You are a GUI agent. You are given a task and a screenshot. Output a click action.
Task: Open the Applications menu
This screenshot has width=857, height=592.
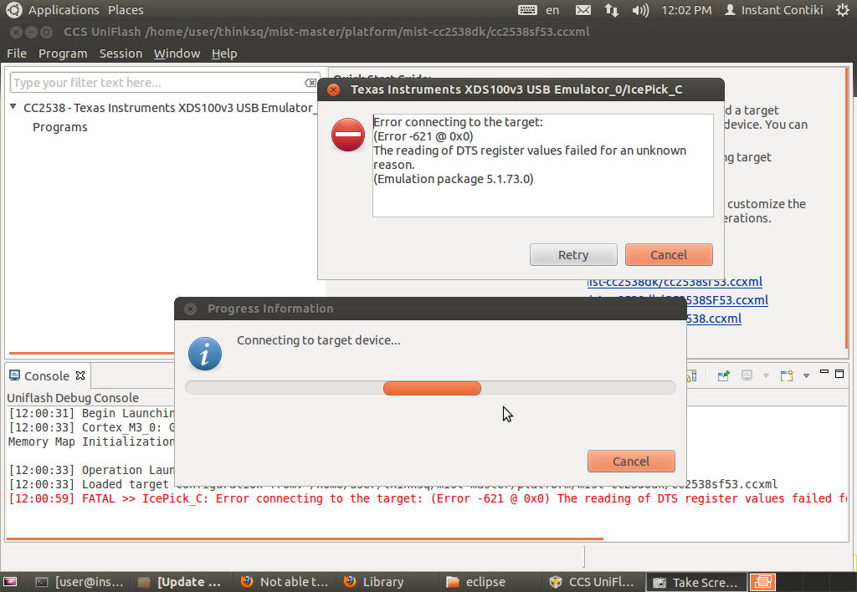click(x=64, y=10)
